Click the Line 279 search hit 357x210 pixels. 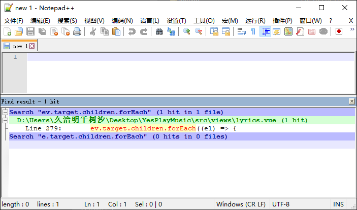[x=182, y=128]
